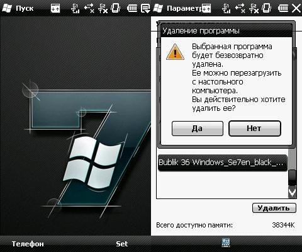Close the Параметры screen with X
302x252 pixels.
click(x=296, y=8)
